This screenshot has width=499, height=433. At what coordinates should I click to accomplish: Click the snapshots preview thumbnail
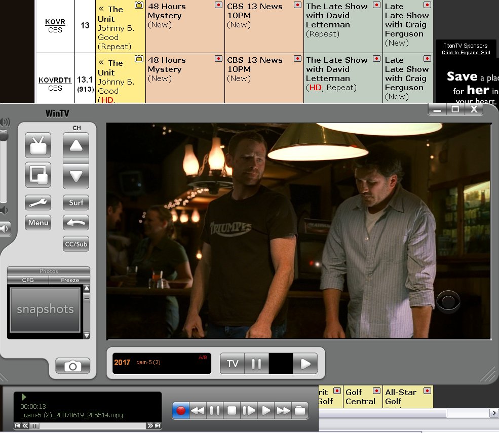(45, 310)
